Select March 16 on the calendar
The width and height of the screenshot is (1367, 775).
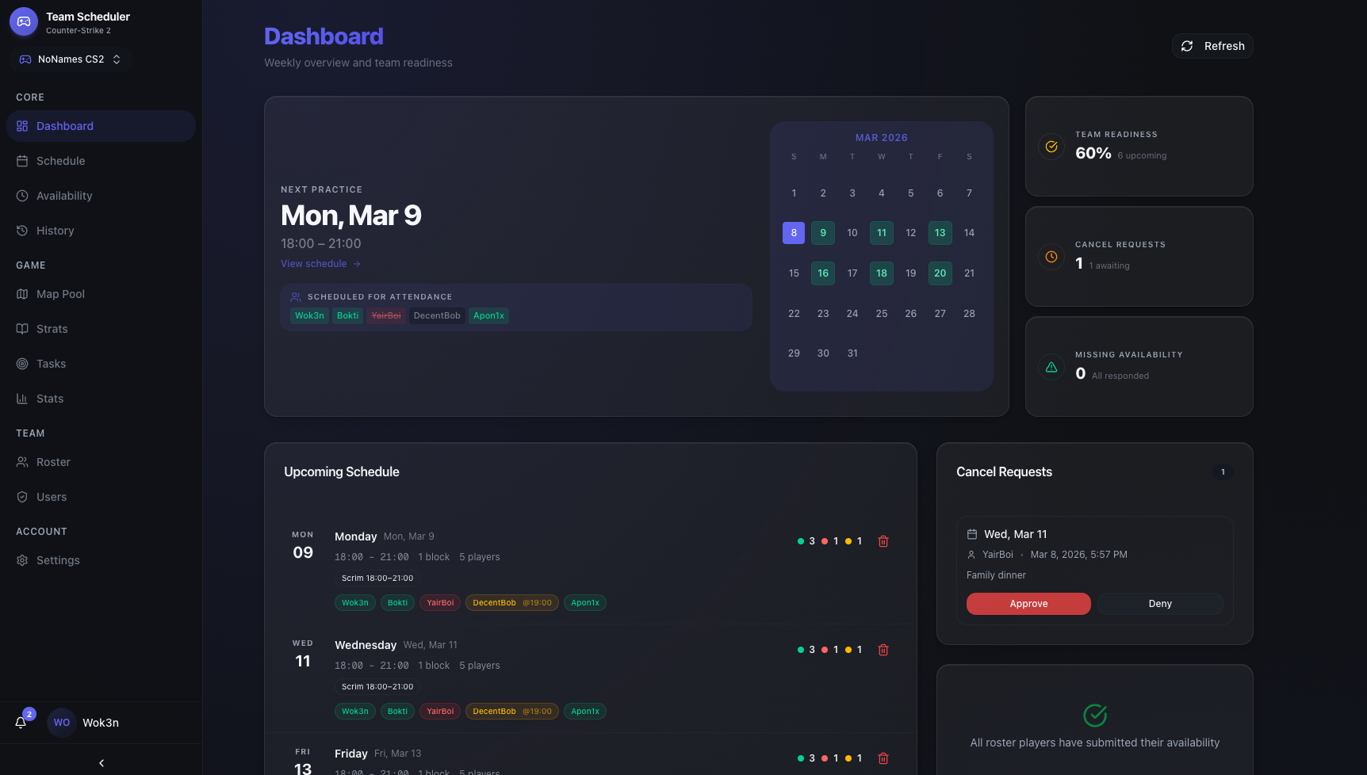822,273
